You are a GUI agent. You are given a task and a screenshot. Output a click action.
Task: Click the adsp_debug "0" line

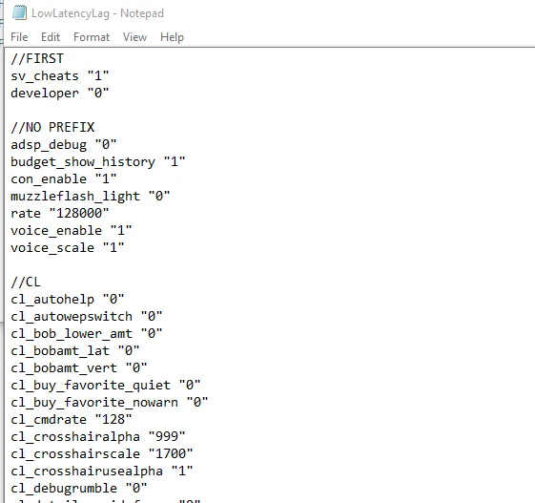click(64, 144)
